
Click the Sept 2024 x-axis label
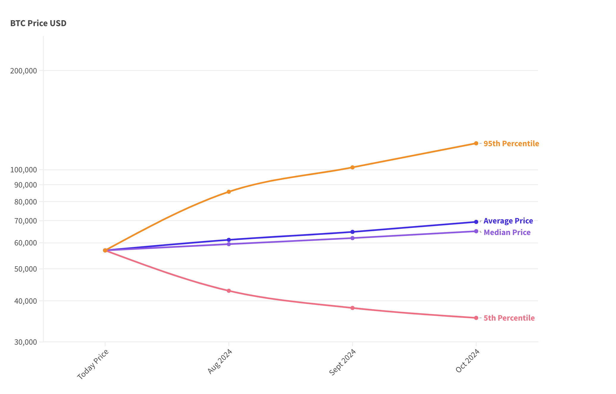tap(343, 362)
